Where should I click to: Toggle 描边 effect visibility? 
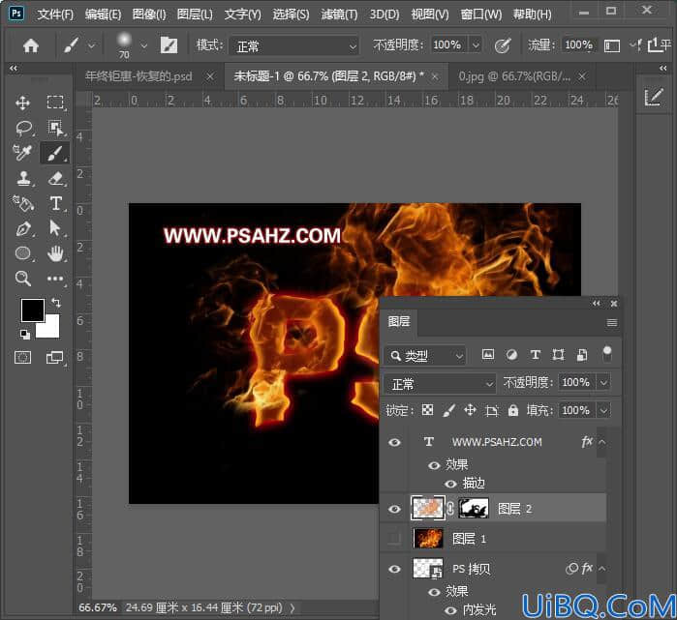coord(450,485)
